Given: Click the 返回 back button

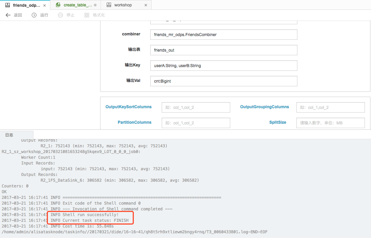Looking at the screenshot, I should pos(14,15).
